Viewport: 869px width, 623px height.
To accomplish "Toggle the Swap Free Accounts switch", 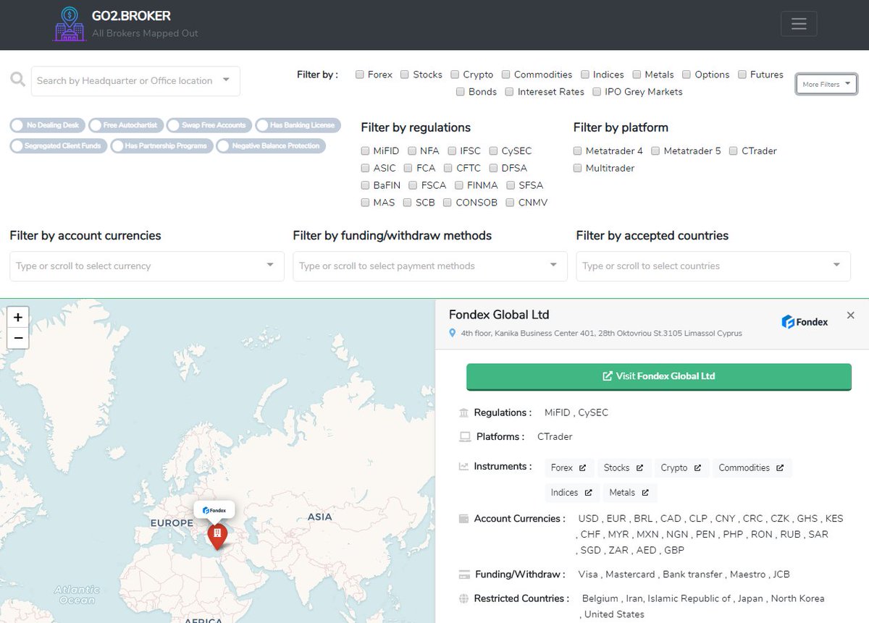I will 209,125.
